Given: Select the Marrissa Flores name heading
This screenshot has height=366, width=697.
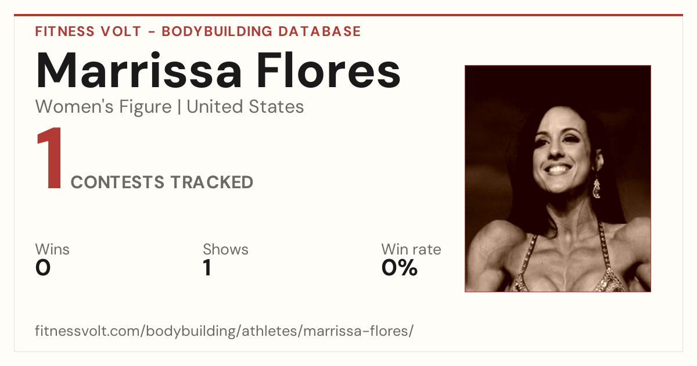Looking at the screenshot, I should pyautogui.click(x=218, y=70).
